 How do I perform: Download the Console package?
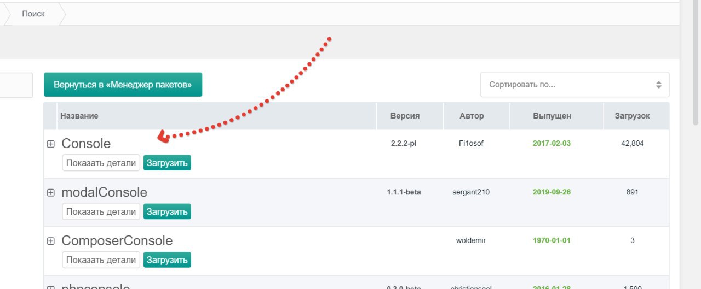tap(167, 163)
